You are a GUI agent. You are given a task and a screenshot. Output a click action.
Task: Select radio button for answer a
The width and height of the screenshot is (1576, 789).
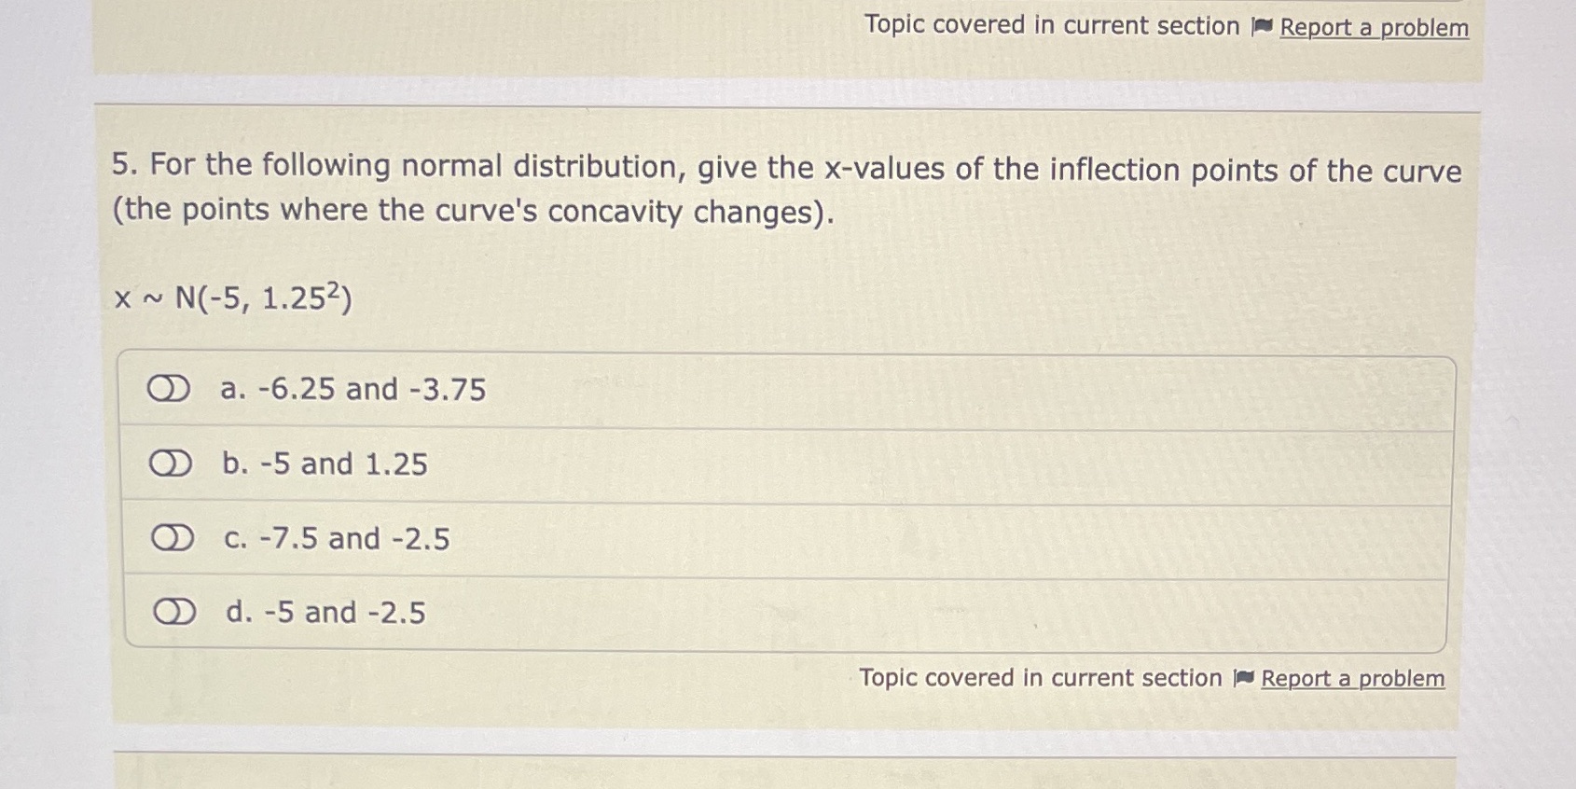(172, 388)
